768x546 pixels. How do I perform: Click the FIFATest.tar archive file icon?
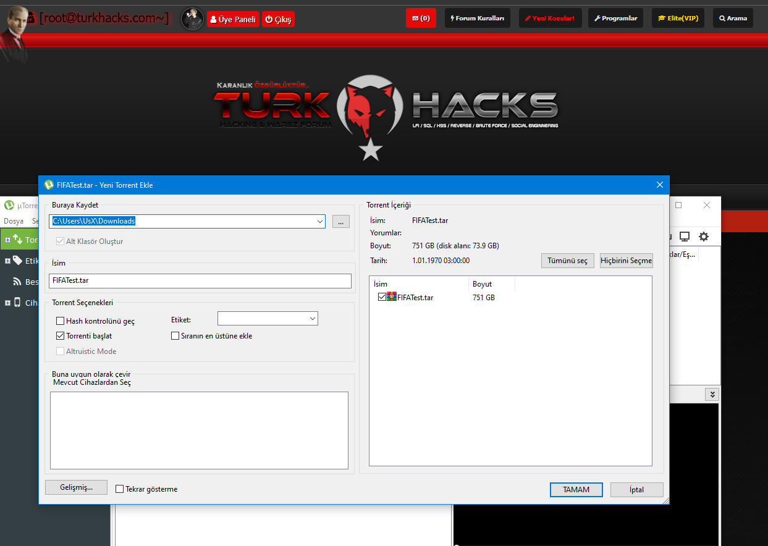(x=392, y=297)
